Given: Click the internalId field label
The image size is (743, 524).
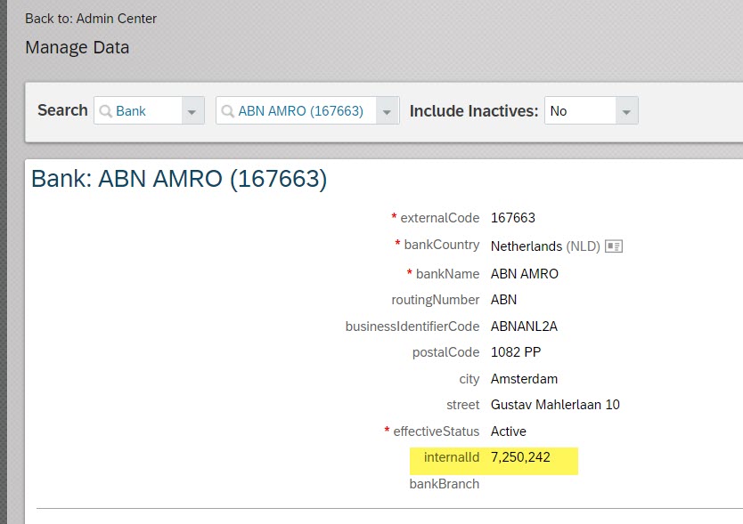Looking at the screenshot, I should pos(452,457).
